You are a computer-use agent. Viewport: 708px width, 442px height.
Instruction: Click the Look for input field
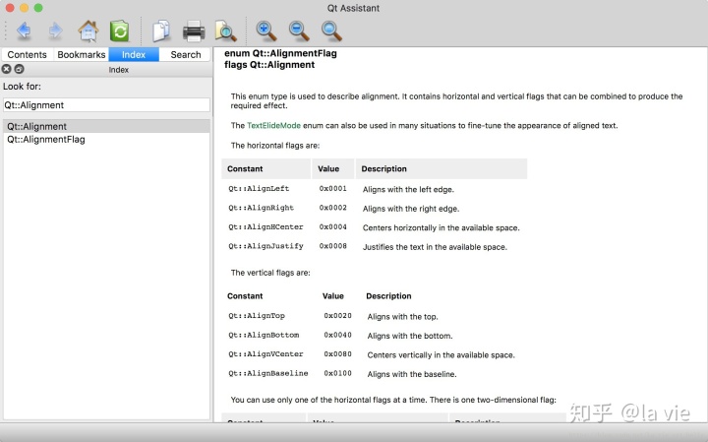[x=106, y=105]
